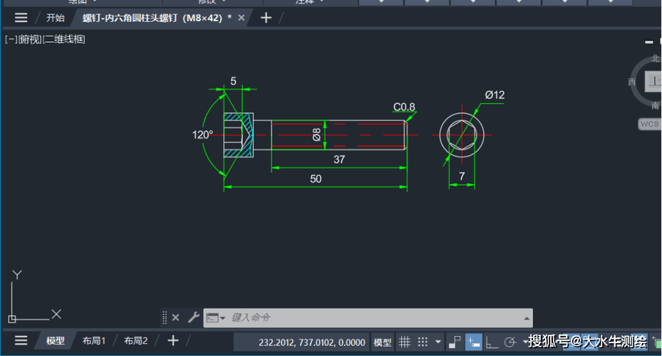The image size is (662, 356).
Task: Open the WCS coordinate system menu
Action: [x=649, y=124]
